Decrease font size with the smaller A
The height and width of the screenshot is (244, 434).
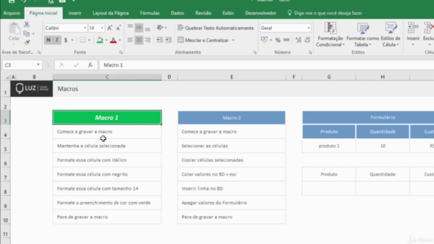[119, 28]
